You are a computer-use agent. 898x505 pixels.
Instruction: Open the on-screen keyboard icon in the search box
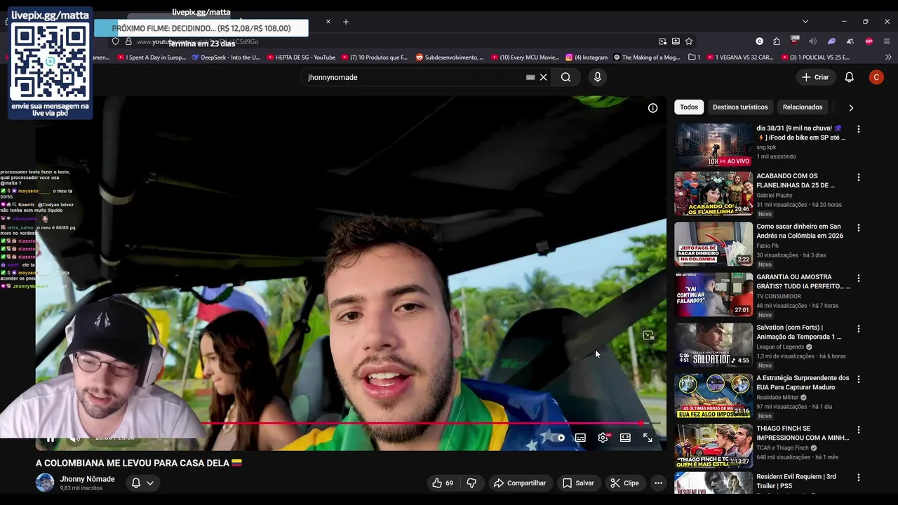tap(530, 77)
